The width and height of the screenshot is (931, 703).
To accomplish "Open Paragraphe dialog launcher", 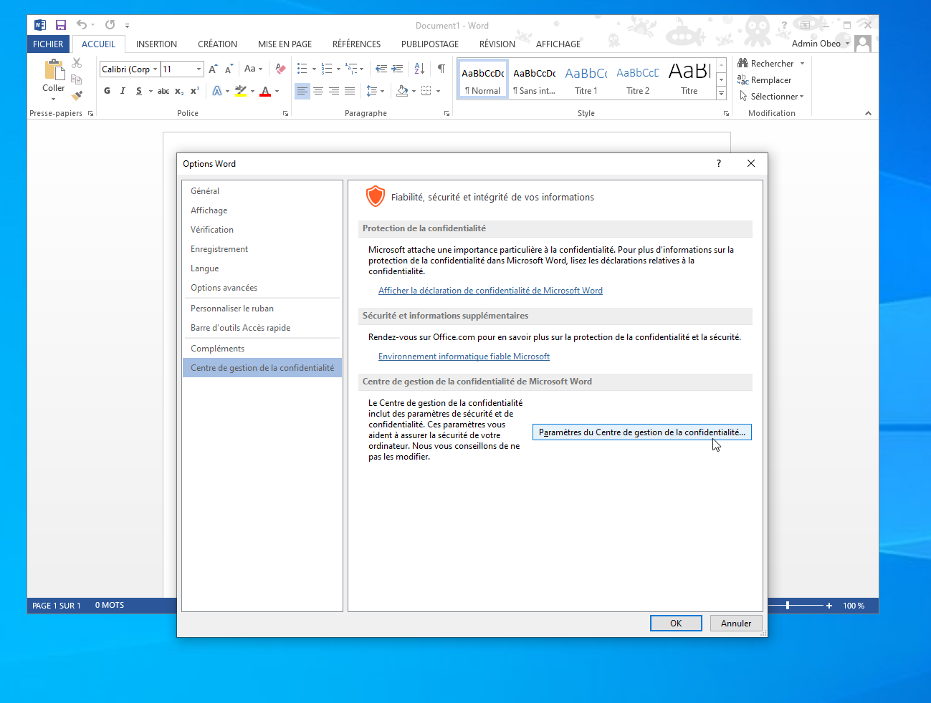I will point(447,114).
